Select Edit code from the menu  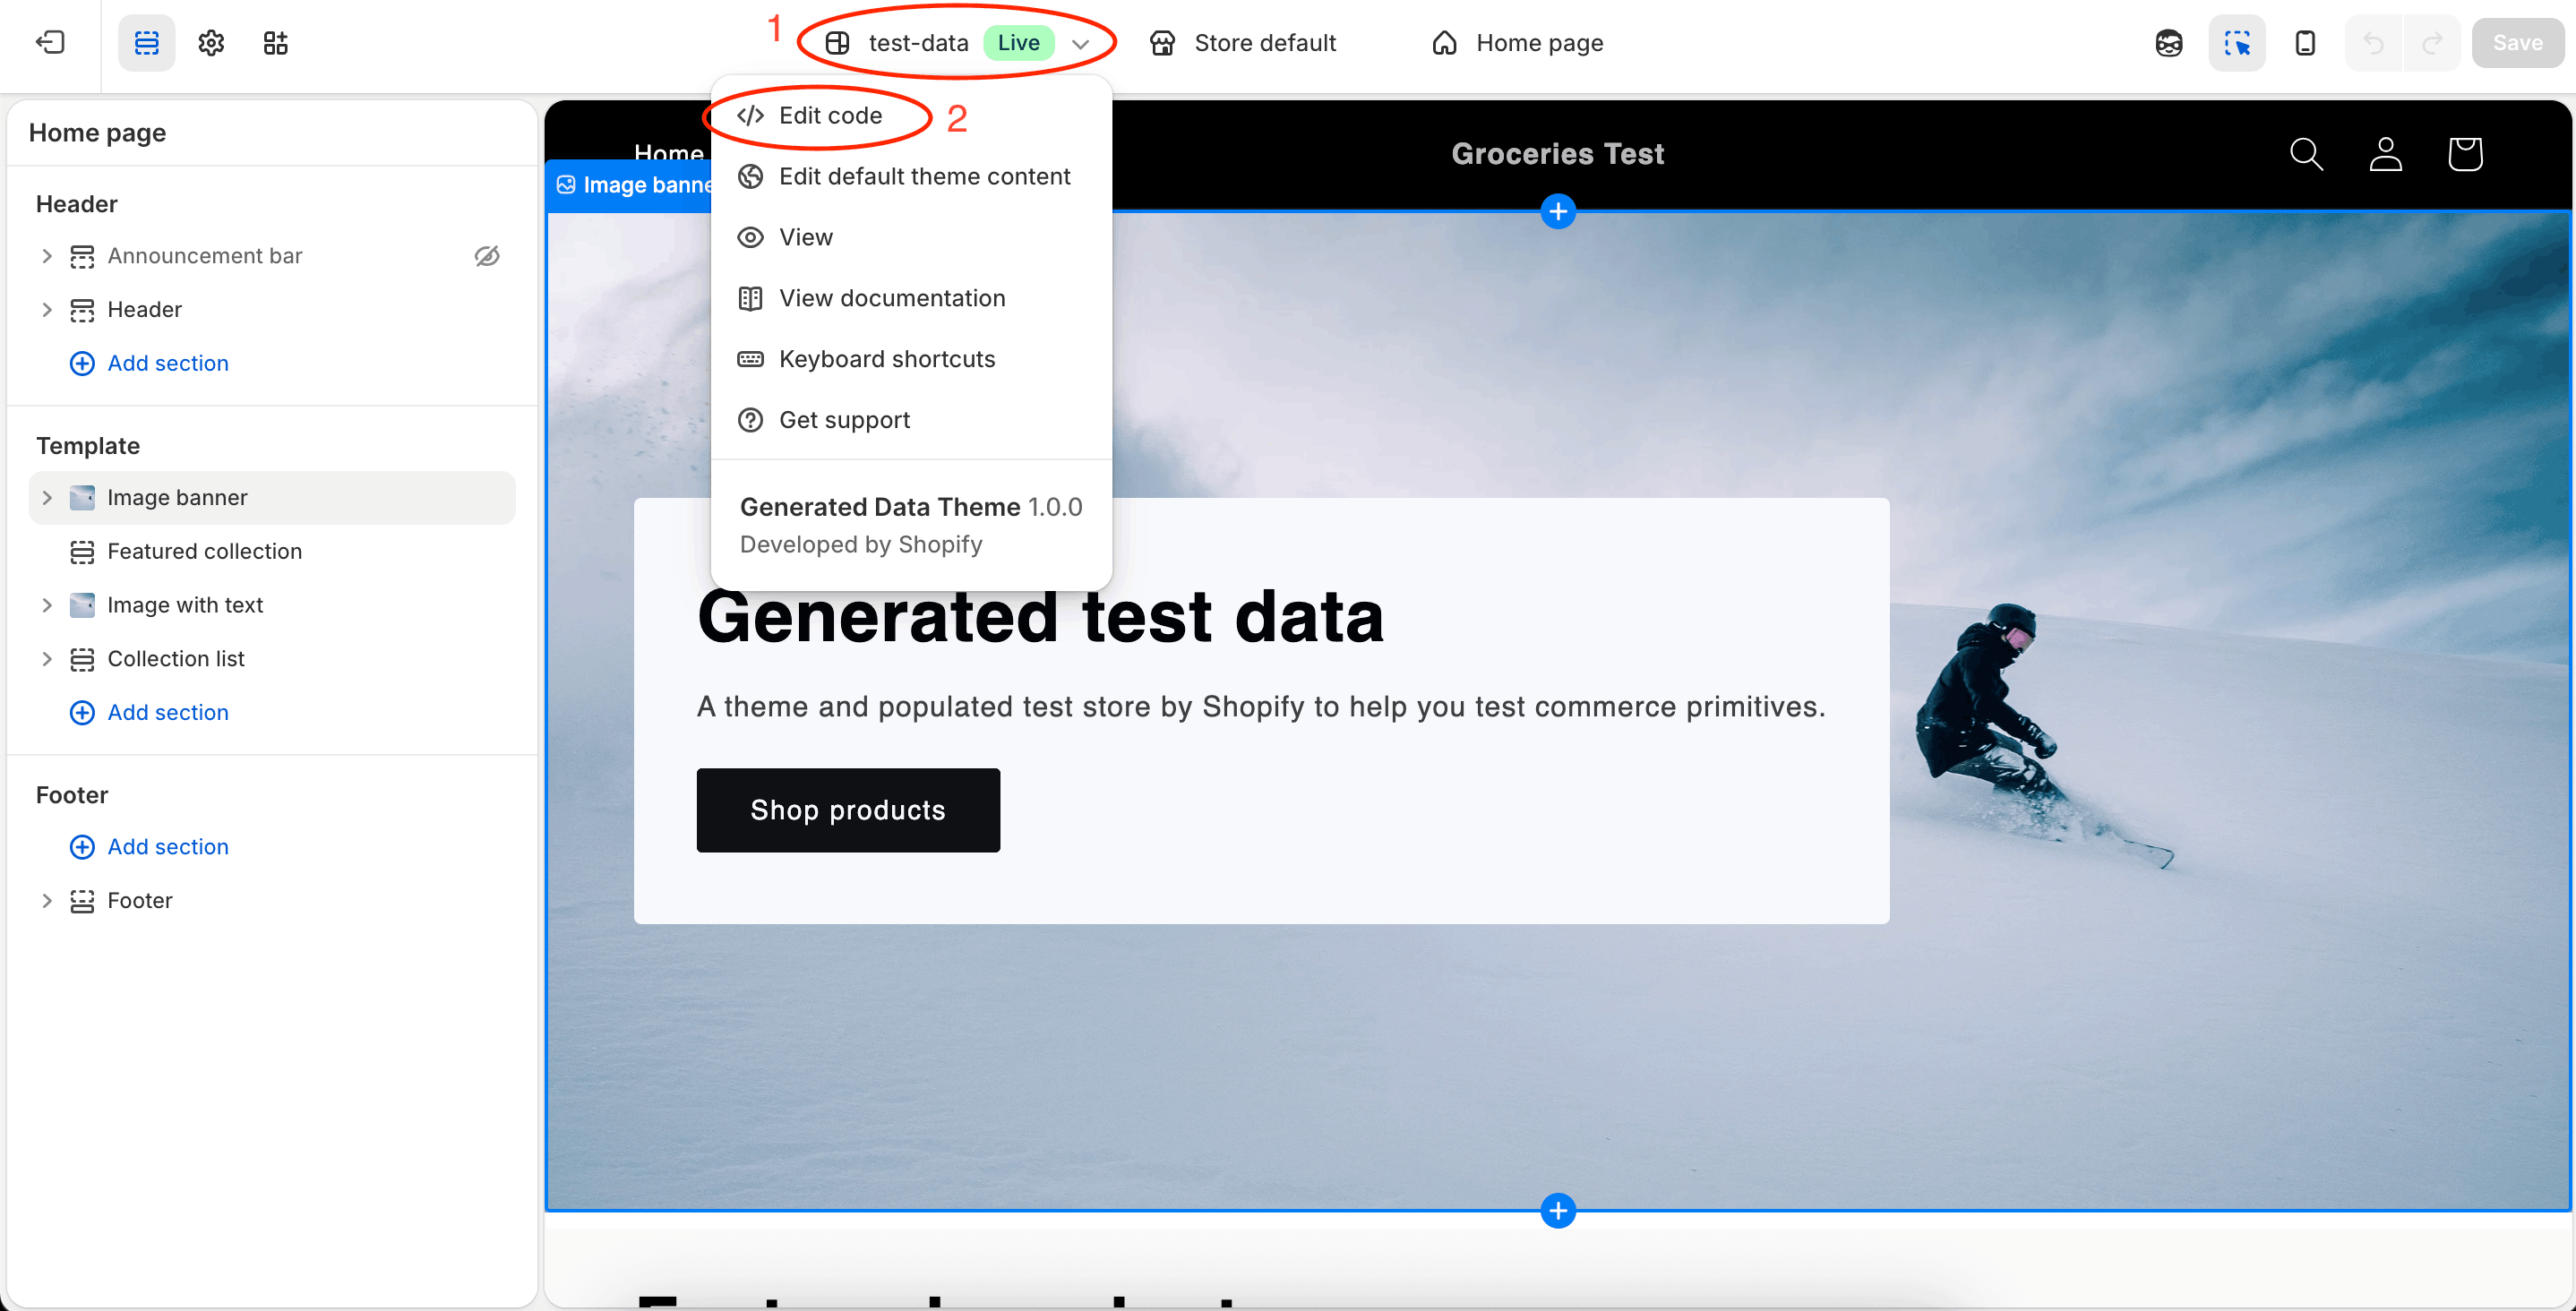point(829,116)
